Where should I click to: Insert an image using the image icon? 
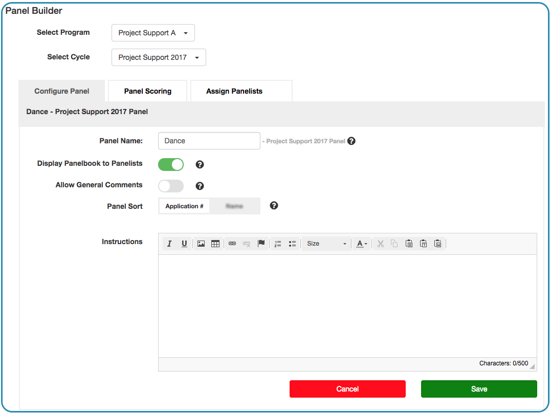click(201, 244)
